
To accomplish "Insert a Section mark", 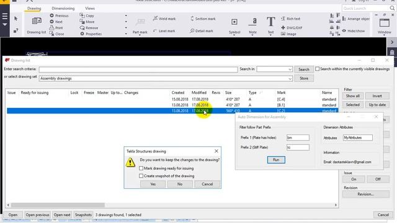I will click(x=203, y=19).
